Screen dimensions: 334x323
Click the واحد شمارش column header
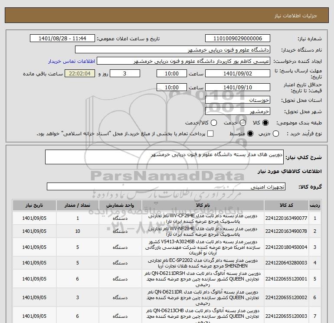120,205
